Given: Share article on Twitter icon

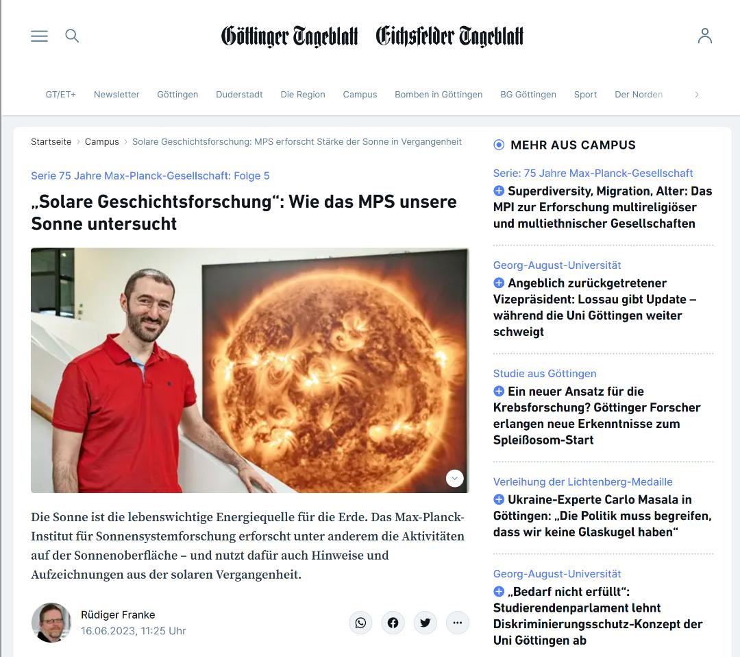Looking at the screenshot, I should [x=425, y=623].
